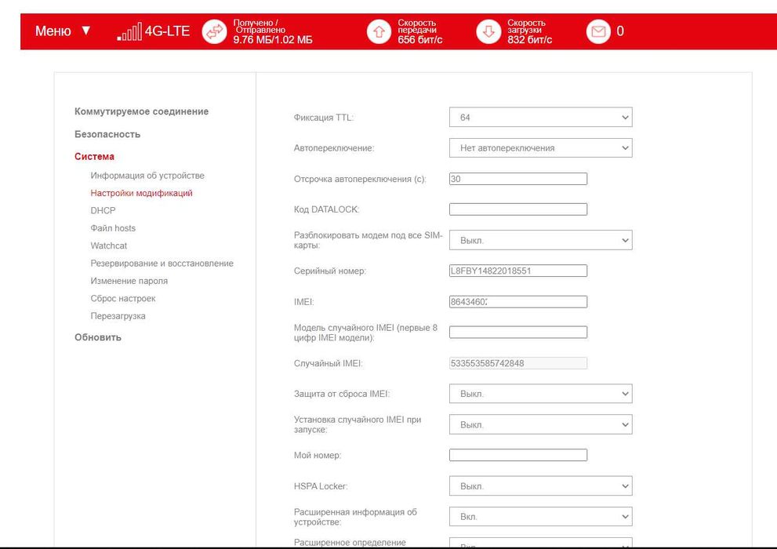Click the 9.76 МБ/1.02 МБ traffic value

(273, 40)
